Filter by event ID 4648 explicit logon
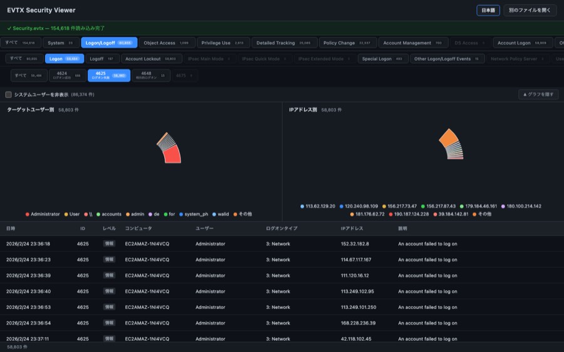Viewport: 564px width, 352px height. pyautogui.click(x=150, y=76)
